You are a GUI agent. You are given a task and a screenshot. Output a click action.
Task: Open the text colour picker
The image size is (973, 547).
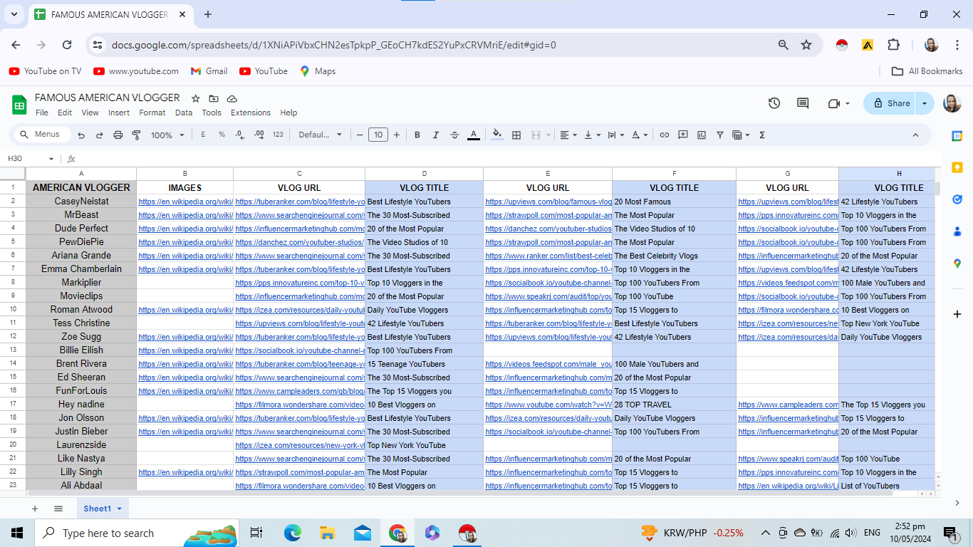click(x=474, y=135)
